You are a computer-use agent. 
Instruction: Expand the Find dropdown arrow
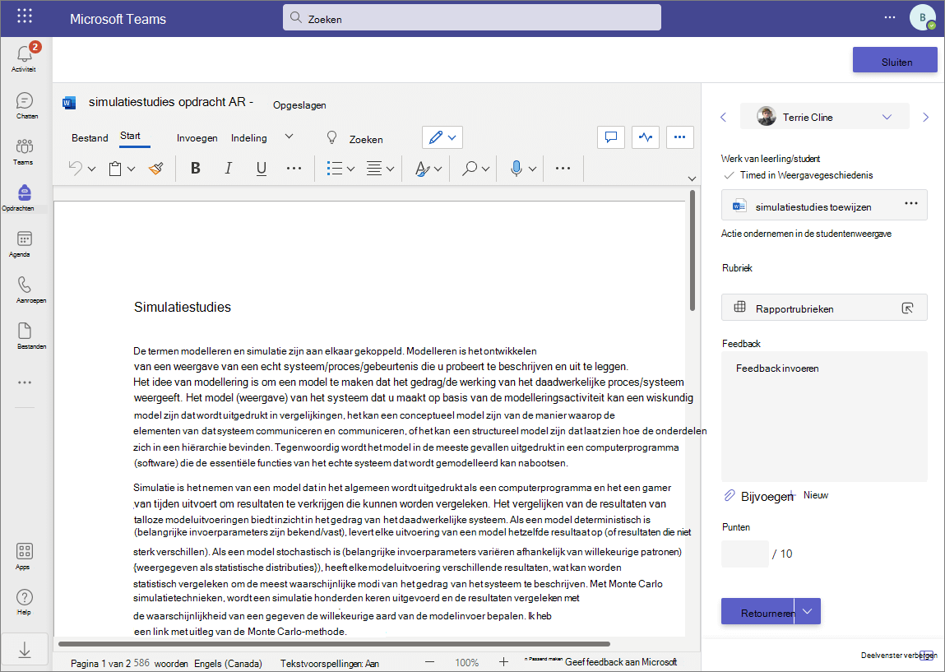click(x=486, y=169)
